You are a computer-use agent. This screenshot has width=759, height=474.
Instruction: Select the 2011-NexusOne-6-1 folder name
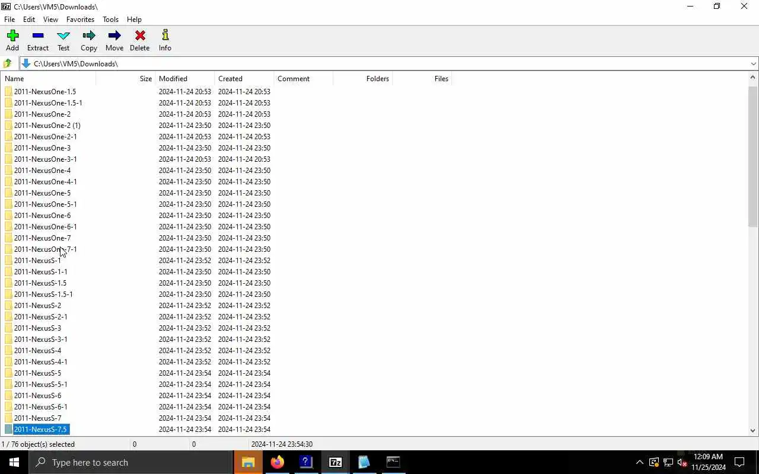[x=46, y=227]
